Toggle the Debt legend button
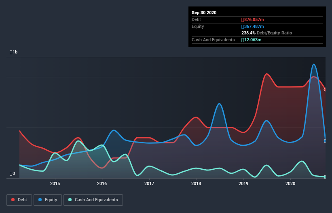This screenshot has height=213, width=332. coord(19,200)
